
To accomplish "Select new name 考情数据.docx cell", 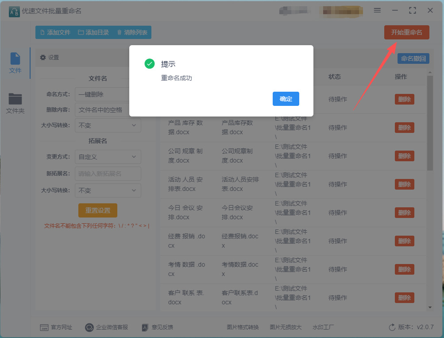I will pos(240,269).
